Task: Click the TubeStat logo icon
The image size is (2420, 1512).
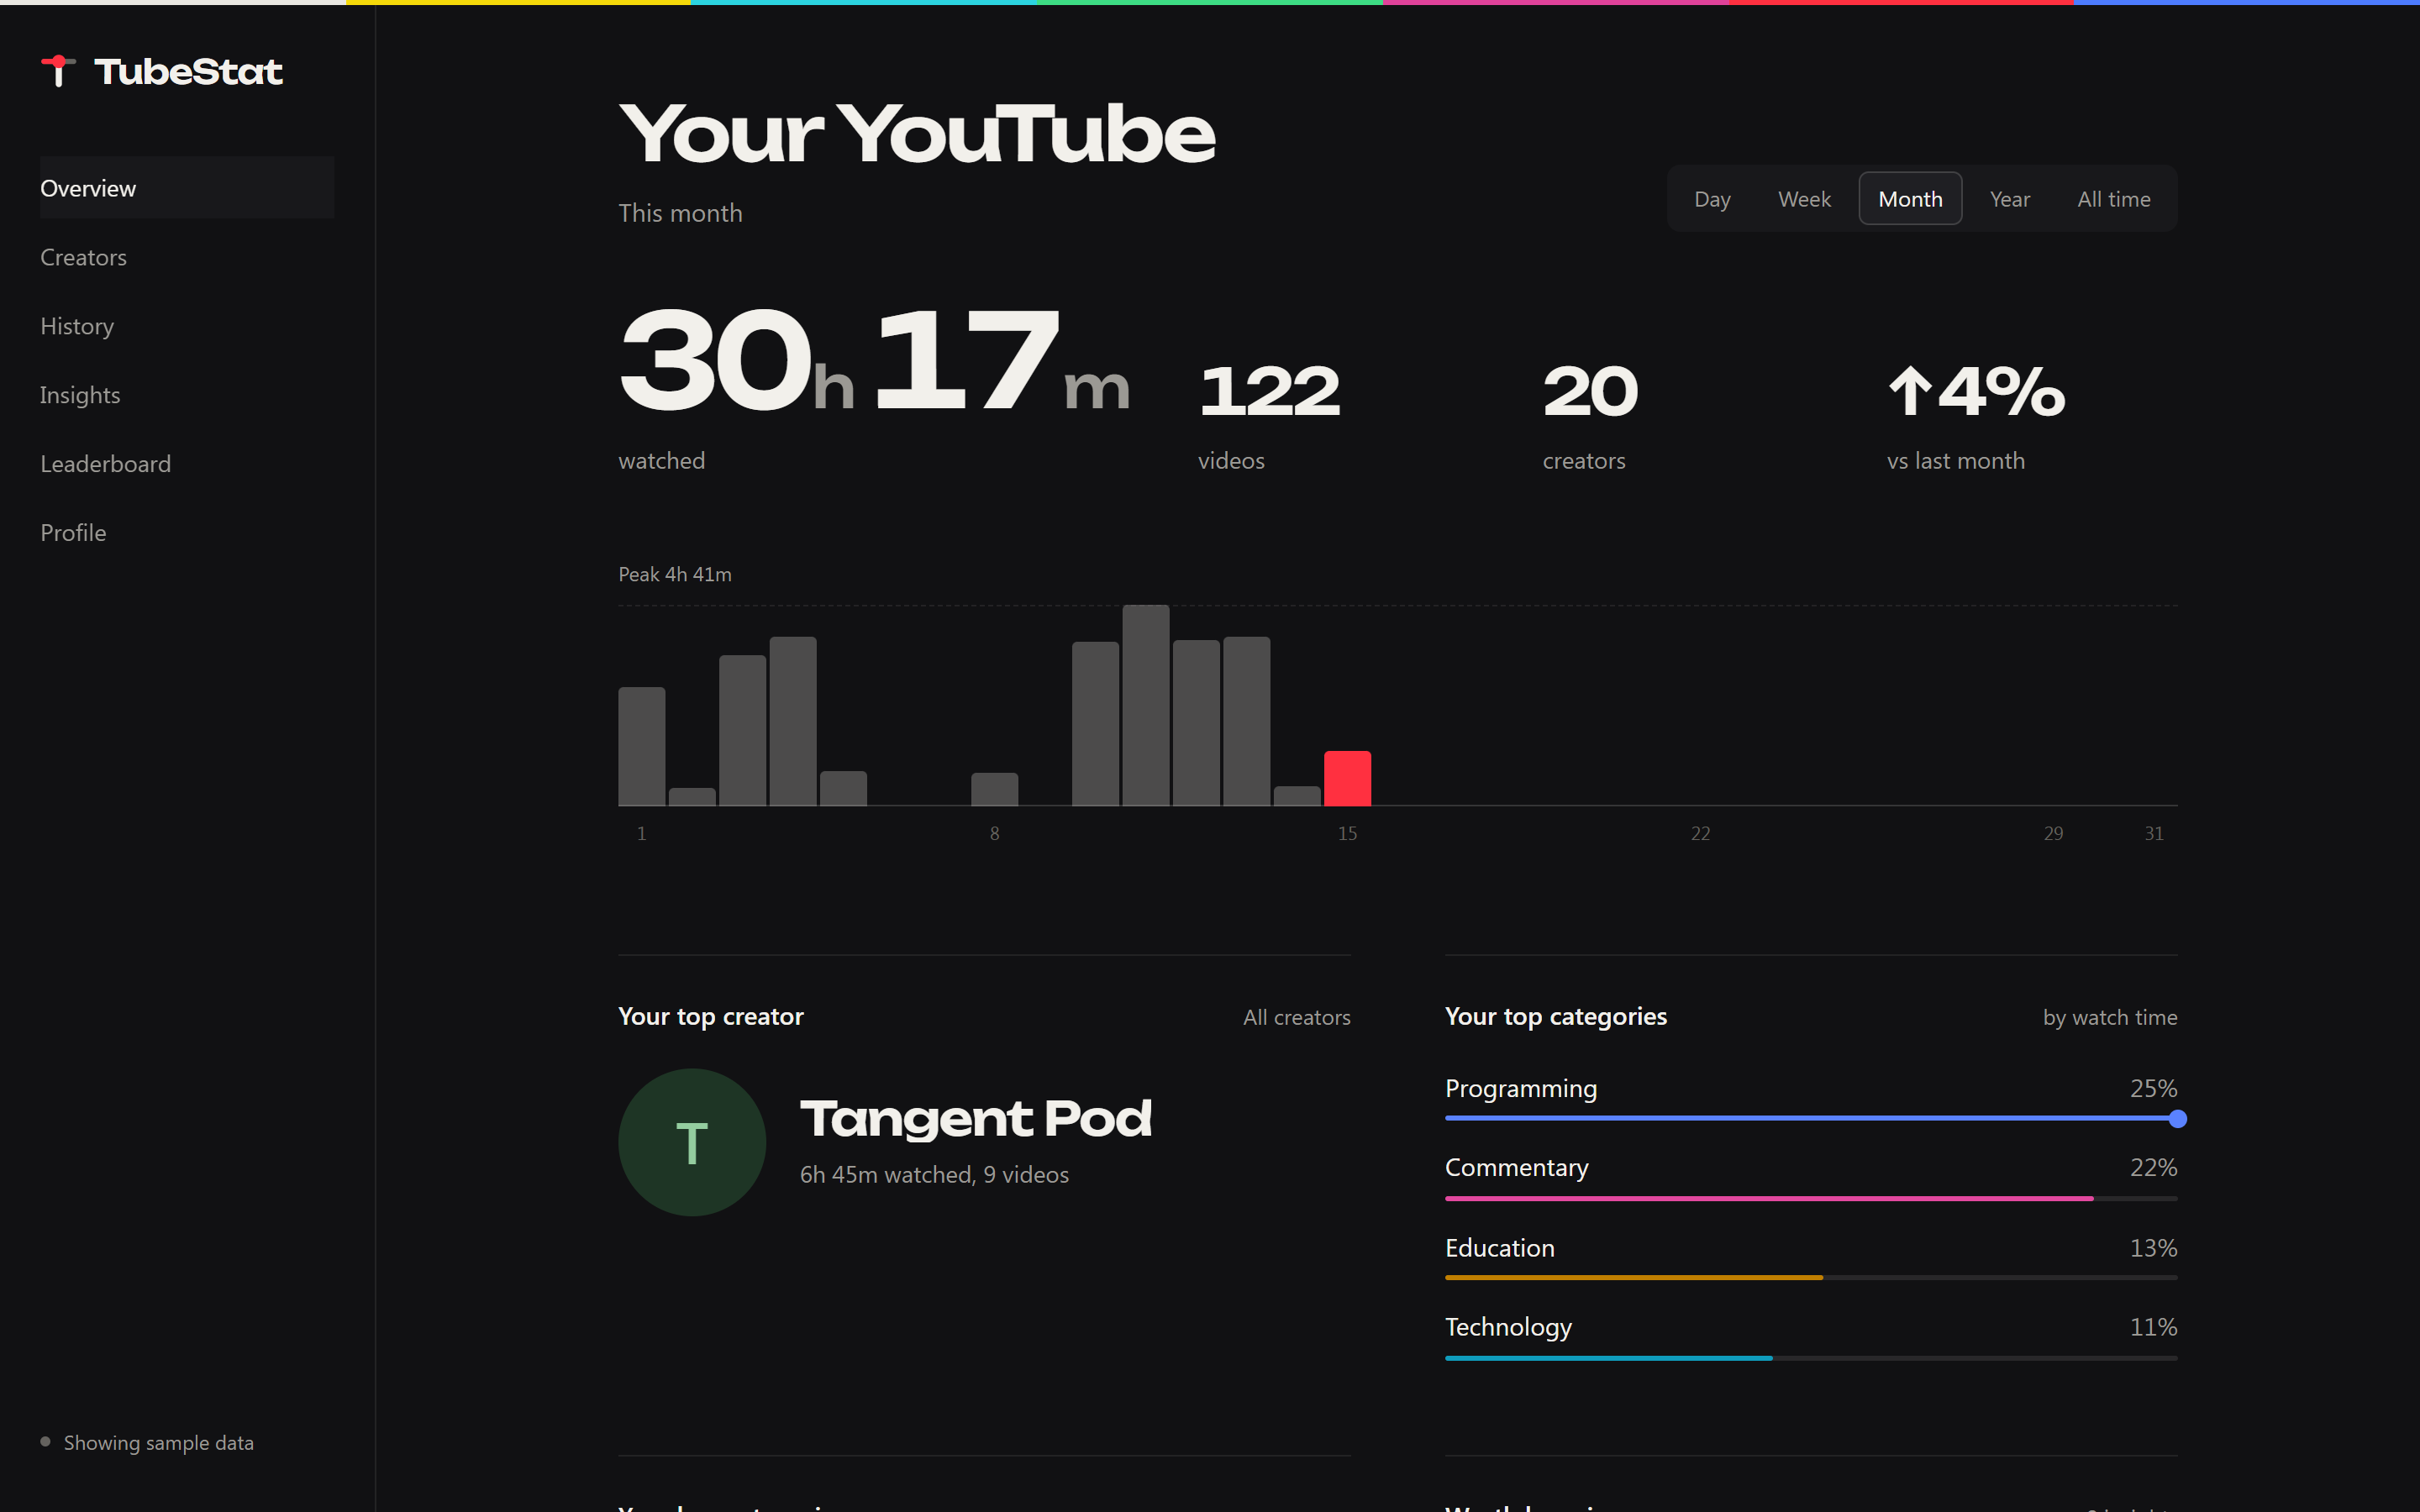Action: (58, 71)
